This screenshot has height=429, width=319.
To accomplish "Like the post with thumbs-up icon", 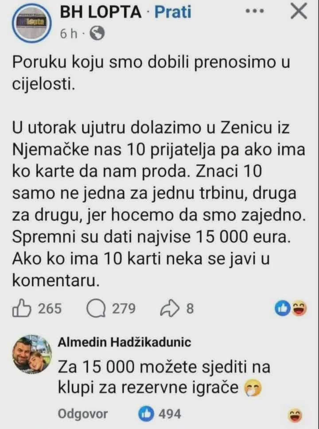I will point(21,308).
